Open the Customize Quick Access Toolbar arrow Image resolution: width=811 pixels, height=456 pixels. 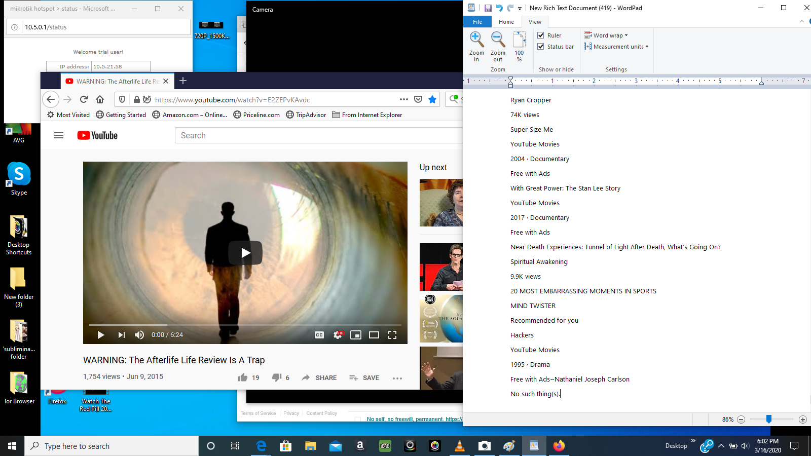[x=520, y=9]
